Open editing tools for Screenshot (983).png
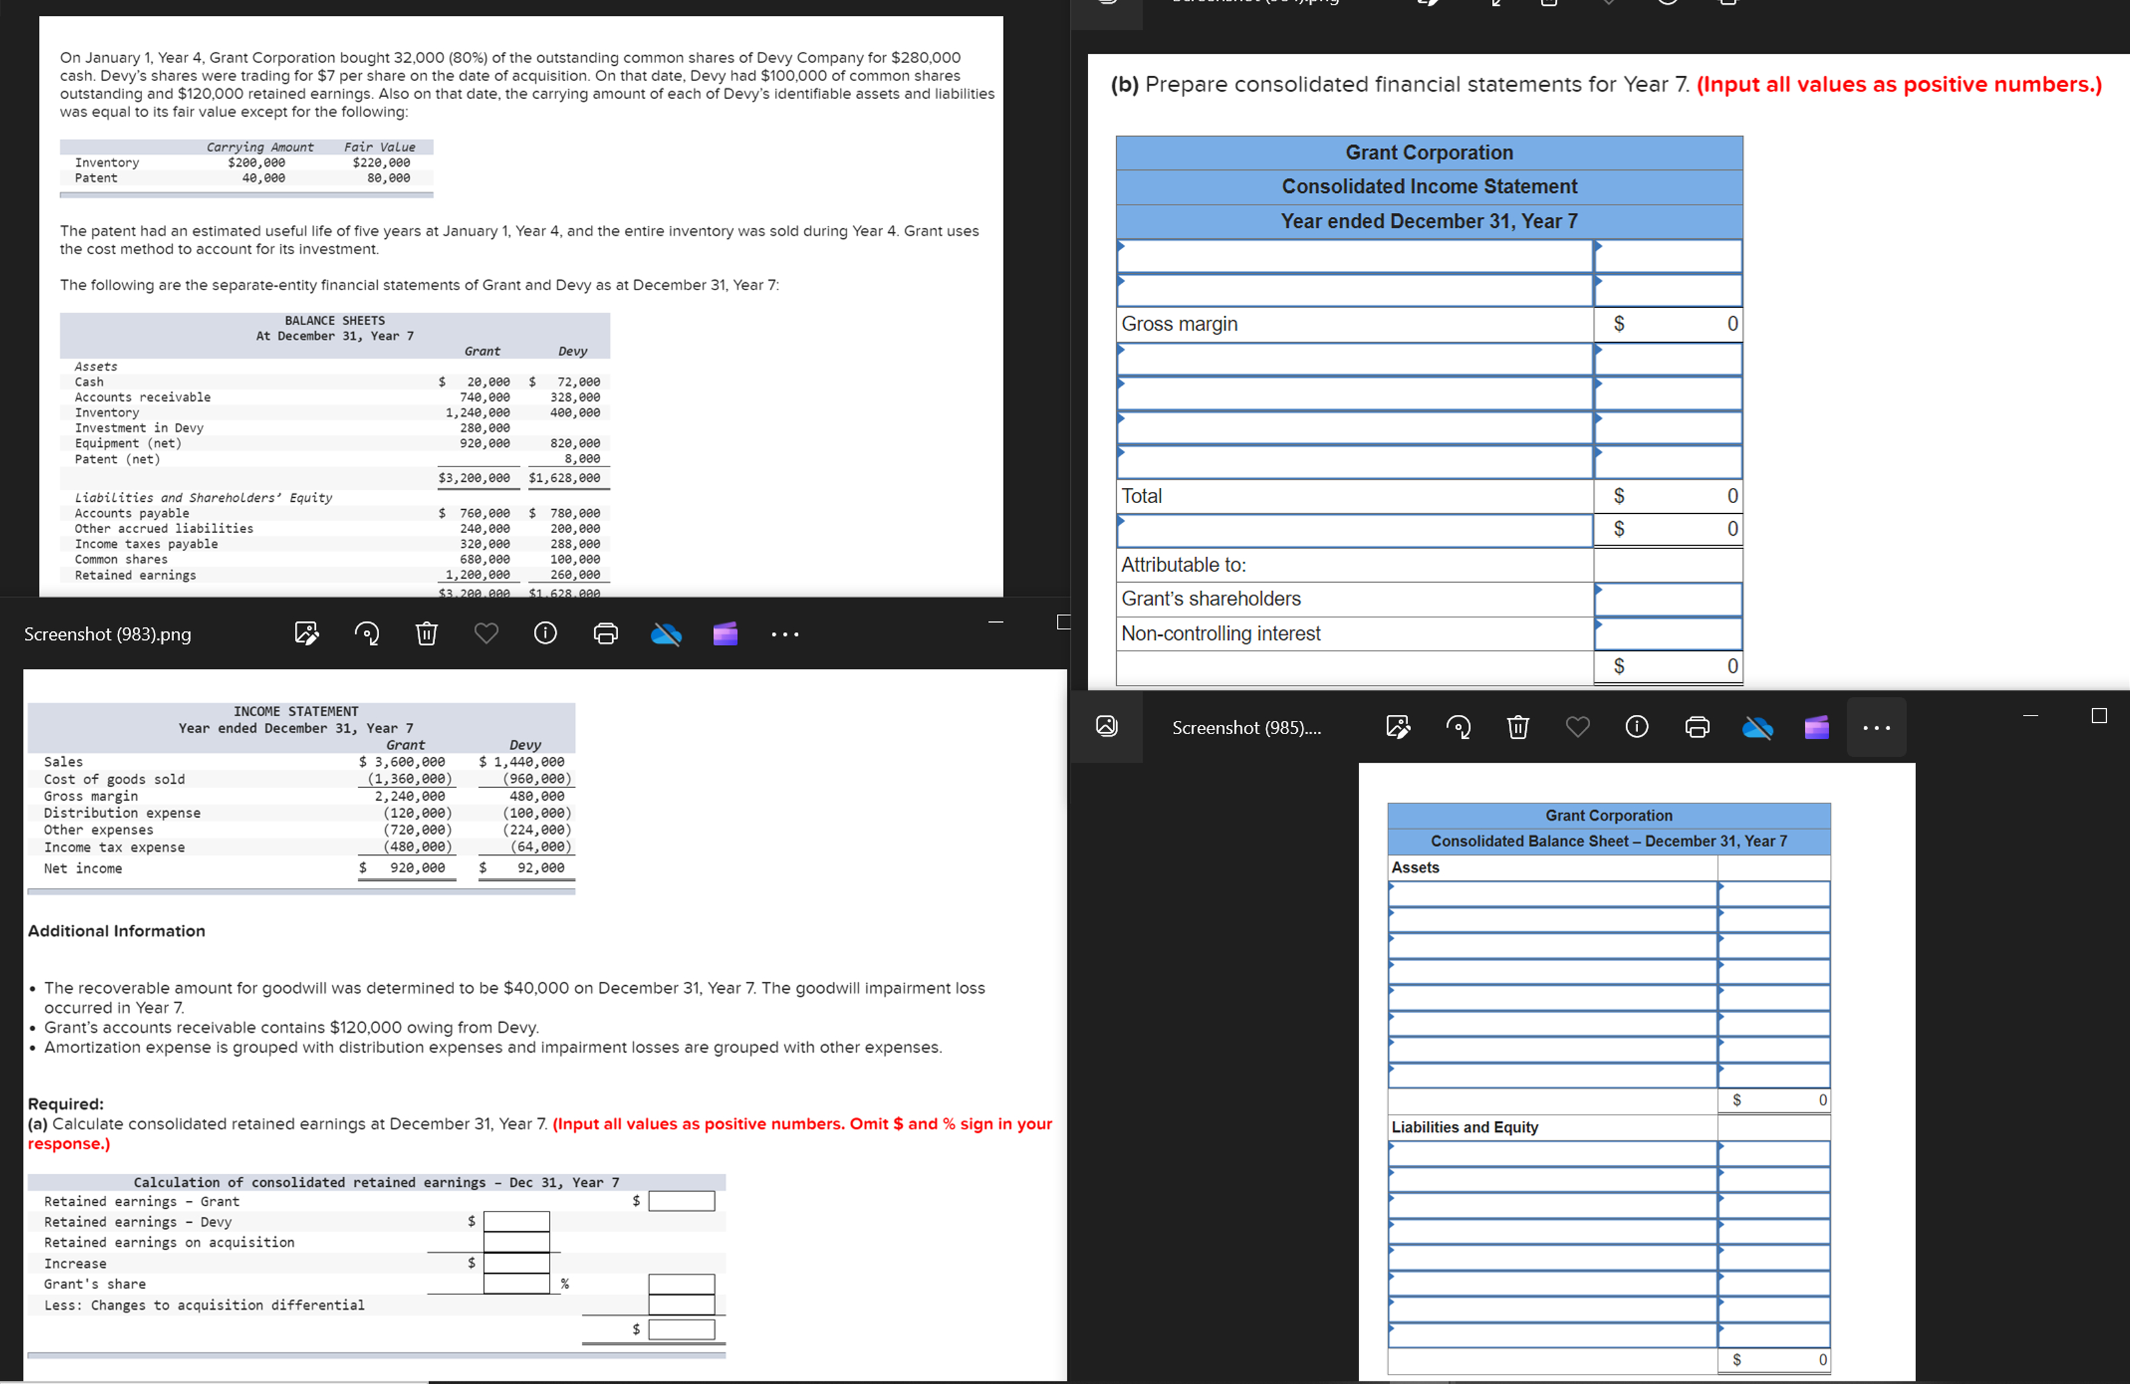2130x1384 pixels. [306, 633]
